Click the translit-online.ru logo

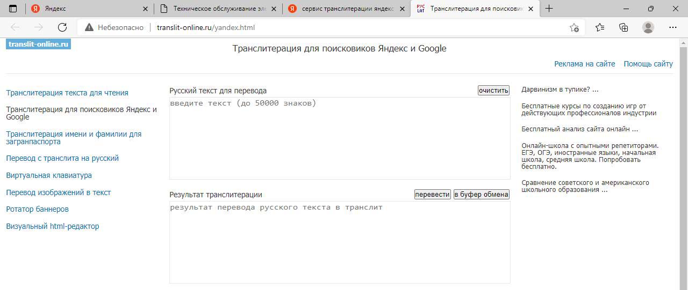[x=38, y=44]
